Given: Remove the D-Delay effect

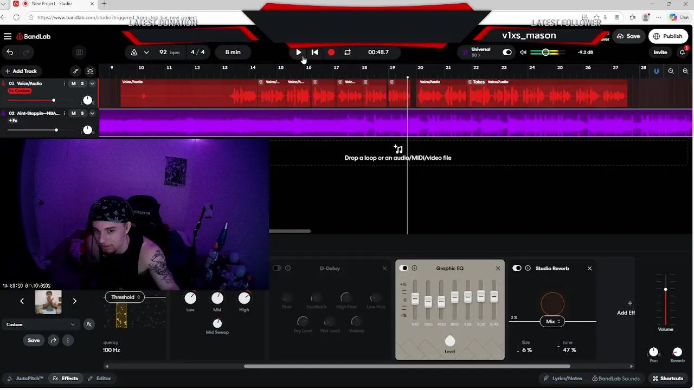Looking at the screenshot, I should (384, 268).
